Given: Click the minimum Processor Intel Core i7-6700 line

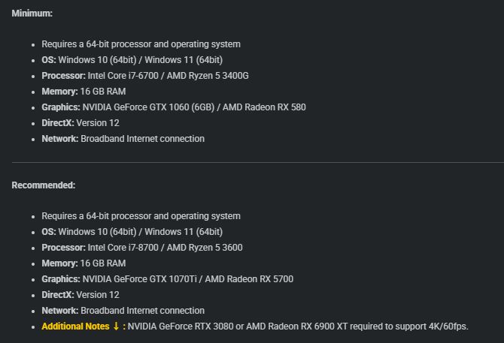Looking at the screenshot, I should coord(145,75).
